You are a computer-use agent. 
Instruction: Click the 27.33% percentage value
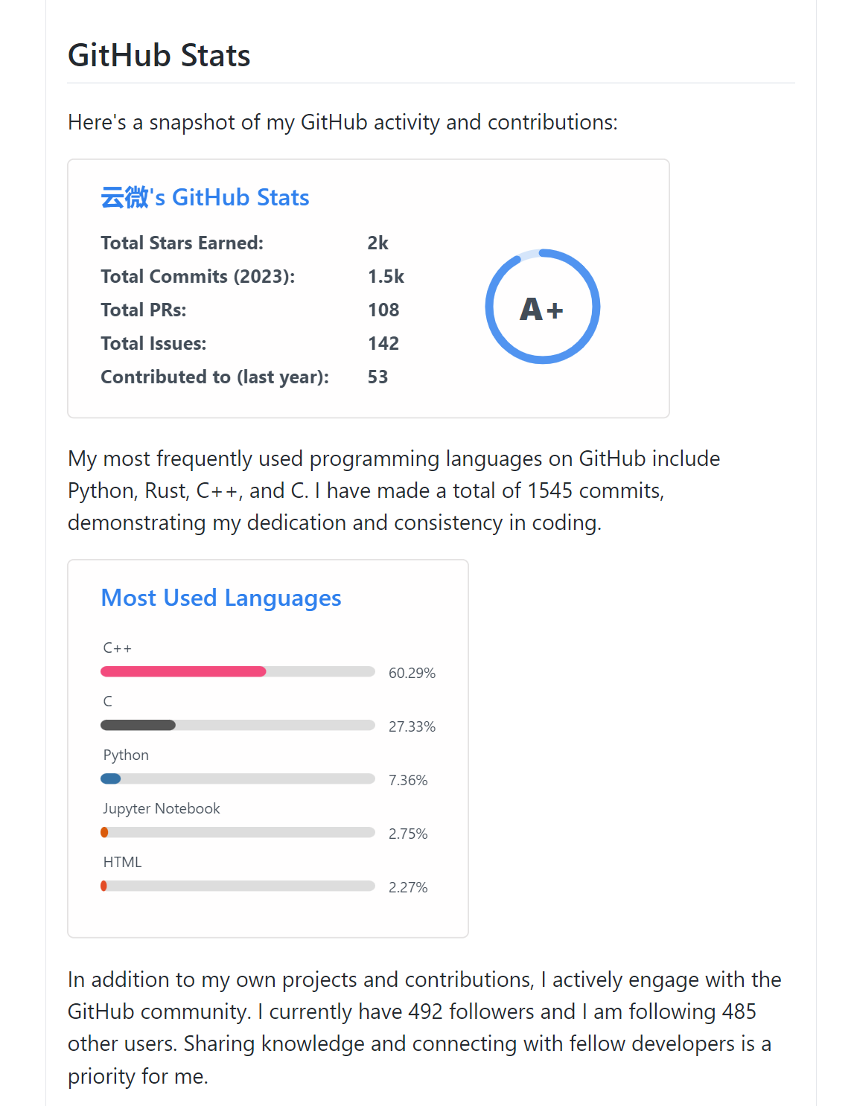[x=412, y=726]
